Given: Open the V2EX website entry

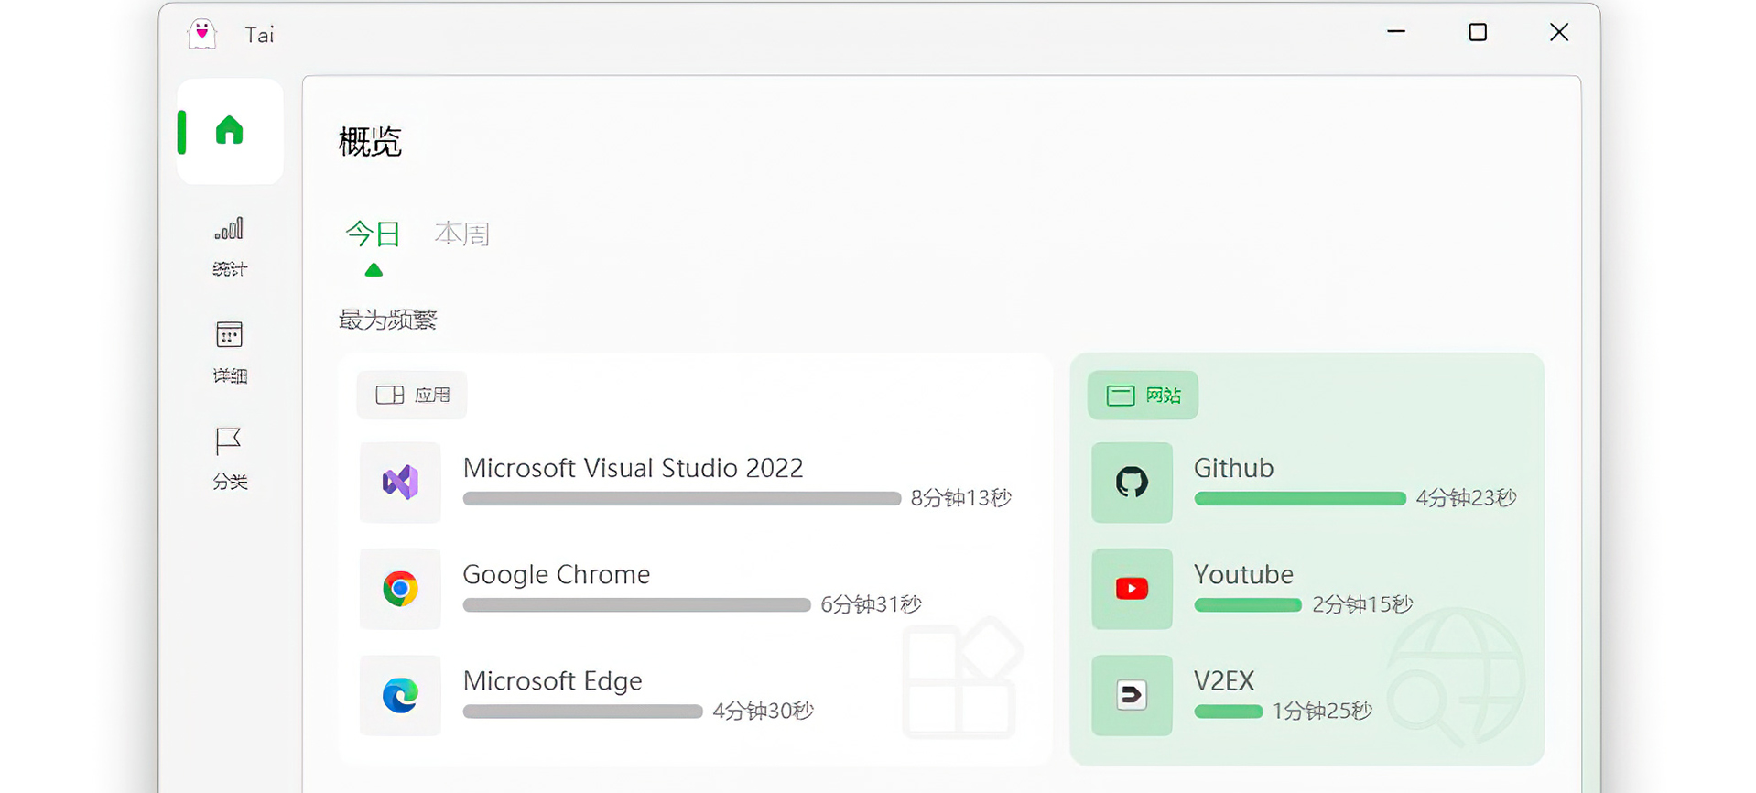Looking at the screenshot, I should [1232, 695].
